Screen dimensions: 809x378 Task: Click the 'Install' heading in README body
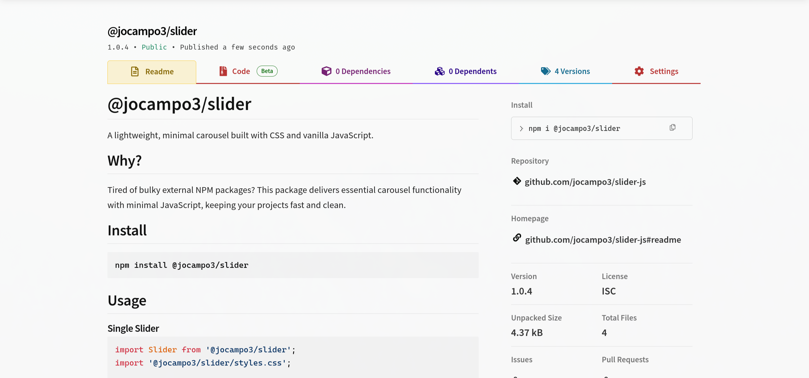click(x=127, y=230)
